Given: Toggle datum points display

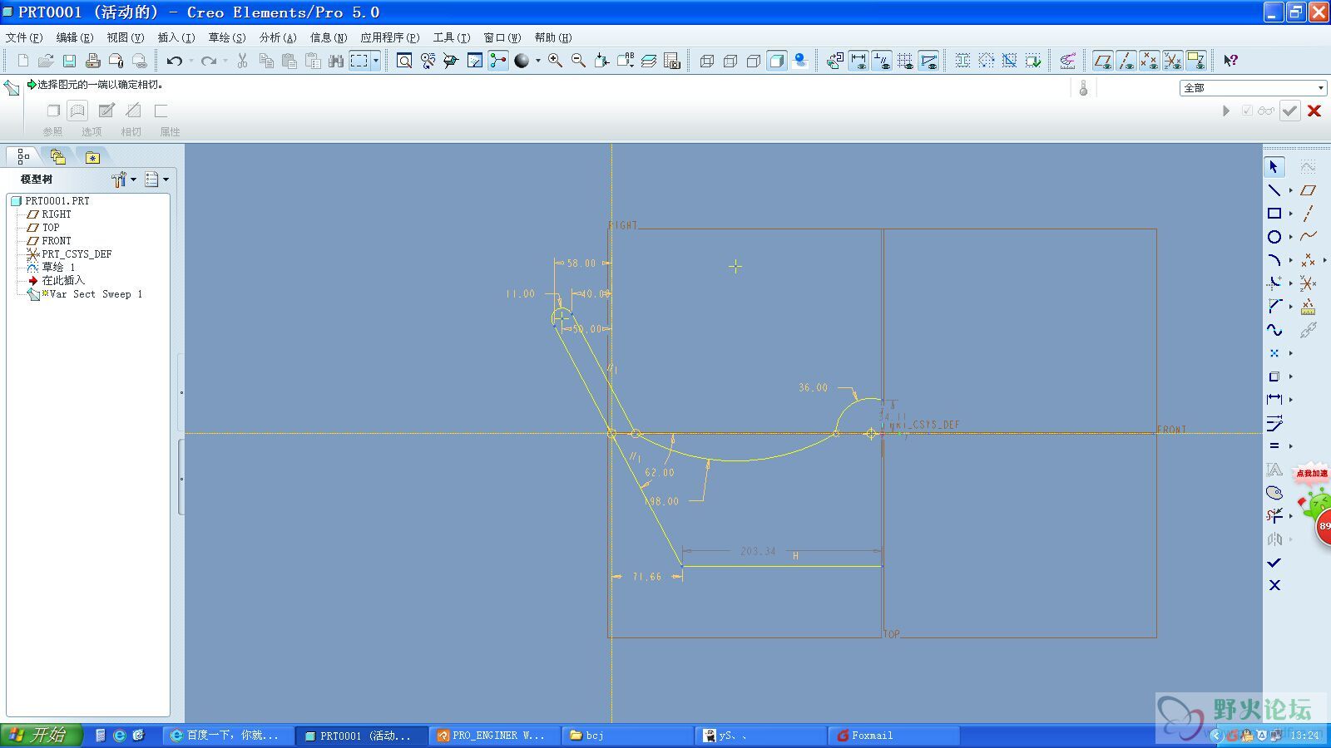Looking at the screenshot, I should click(x=1150, y=61).
